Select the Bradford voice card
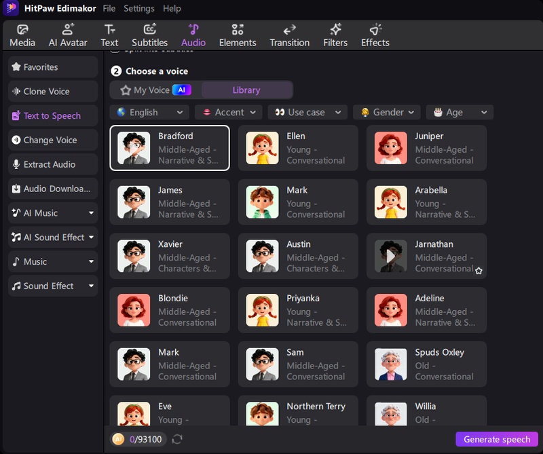Image resolution: width=543 pixels, height=454 pixels. [170, 148]
